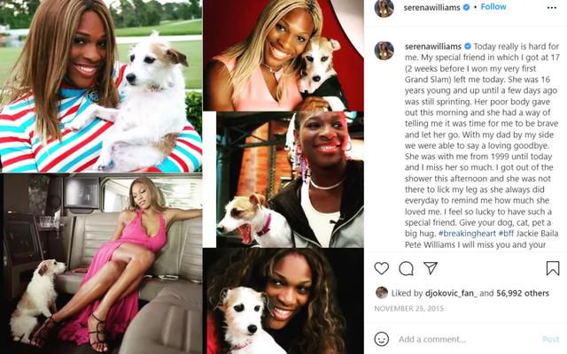Click the Post comment button
This screenshot has width=567, height=354.
(x=551, y=339)
